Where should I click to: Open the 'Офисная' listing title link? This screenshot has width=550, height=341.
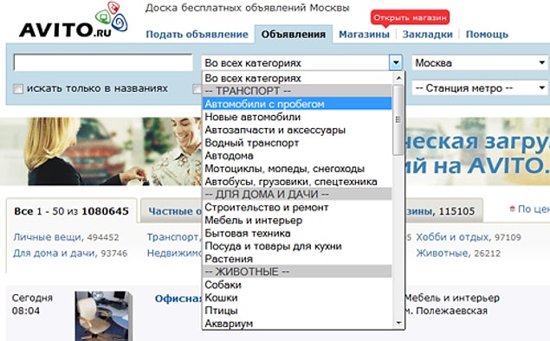coord(178,299)
